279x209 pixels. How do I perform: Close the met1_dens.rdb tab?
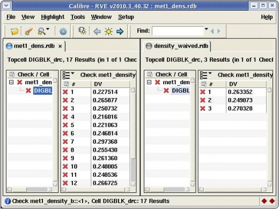60,46
